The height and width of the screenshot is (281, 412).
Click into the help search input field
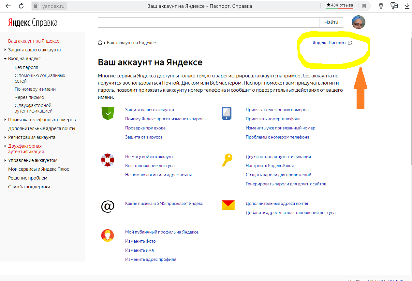point(208,22)
